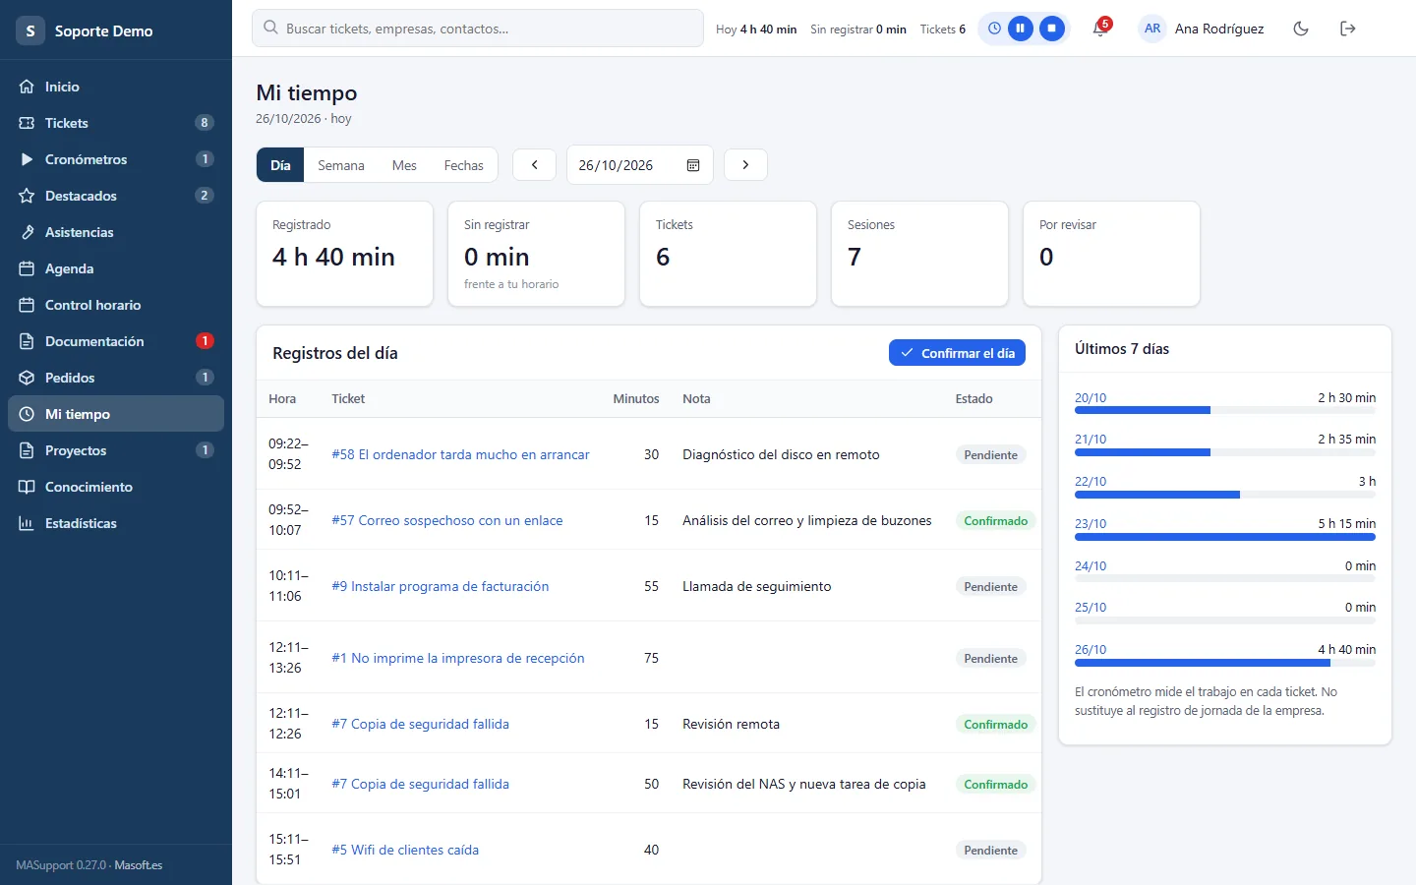Image resolution: width=1416 pixels, height=885 pixels.
Task: Open the notifications bell
Action: (x=1100, y=29)
